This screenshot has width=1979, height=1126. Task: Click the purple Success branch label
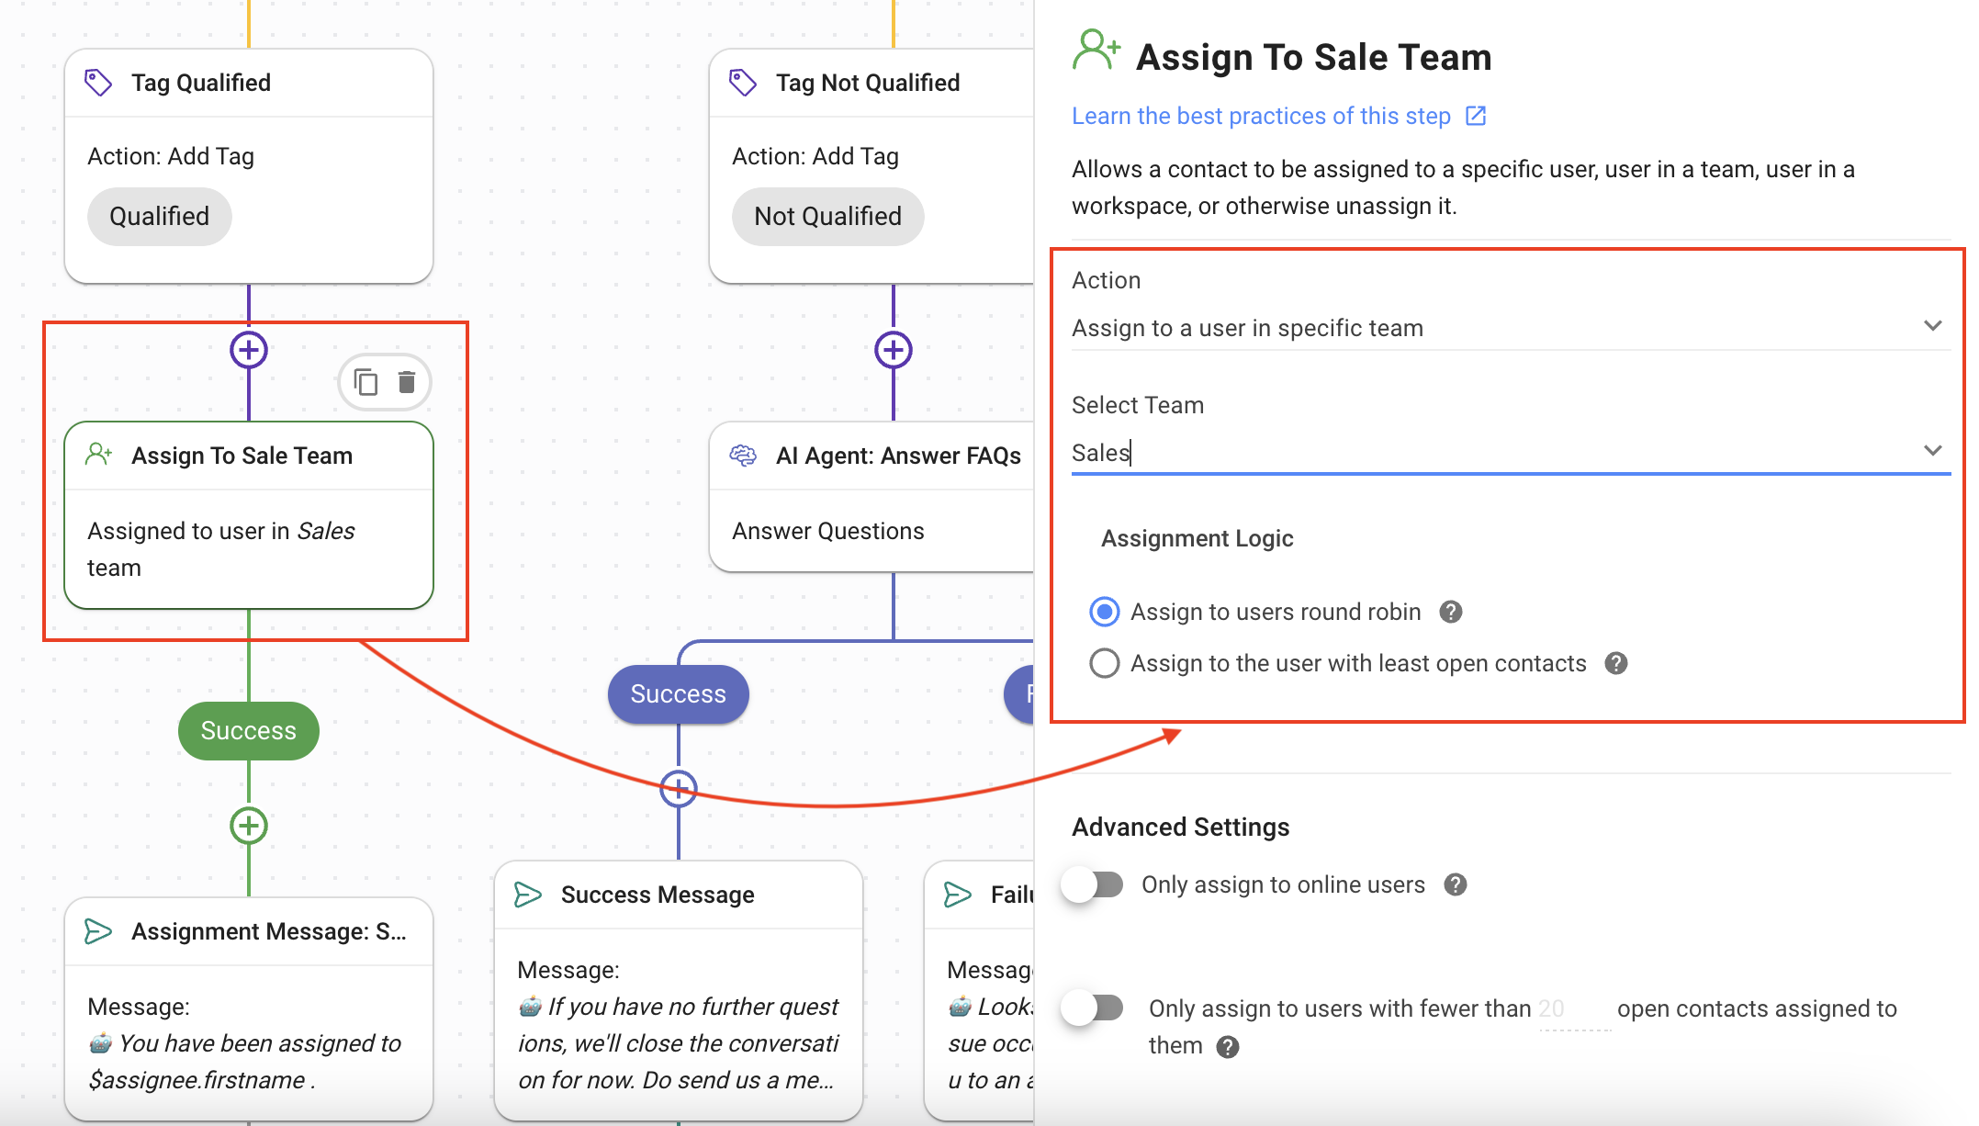click(679, 694)
